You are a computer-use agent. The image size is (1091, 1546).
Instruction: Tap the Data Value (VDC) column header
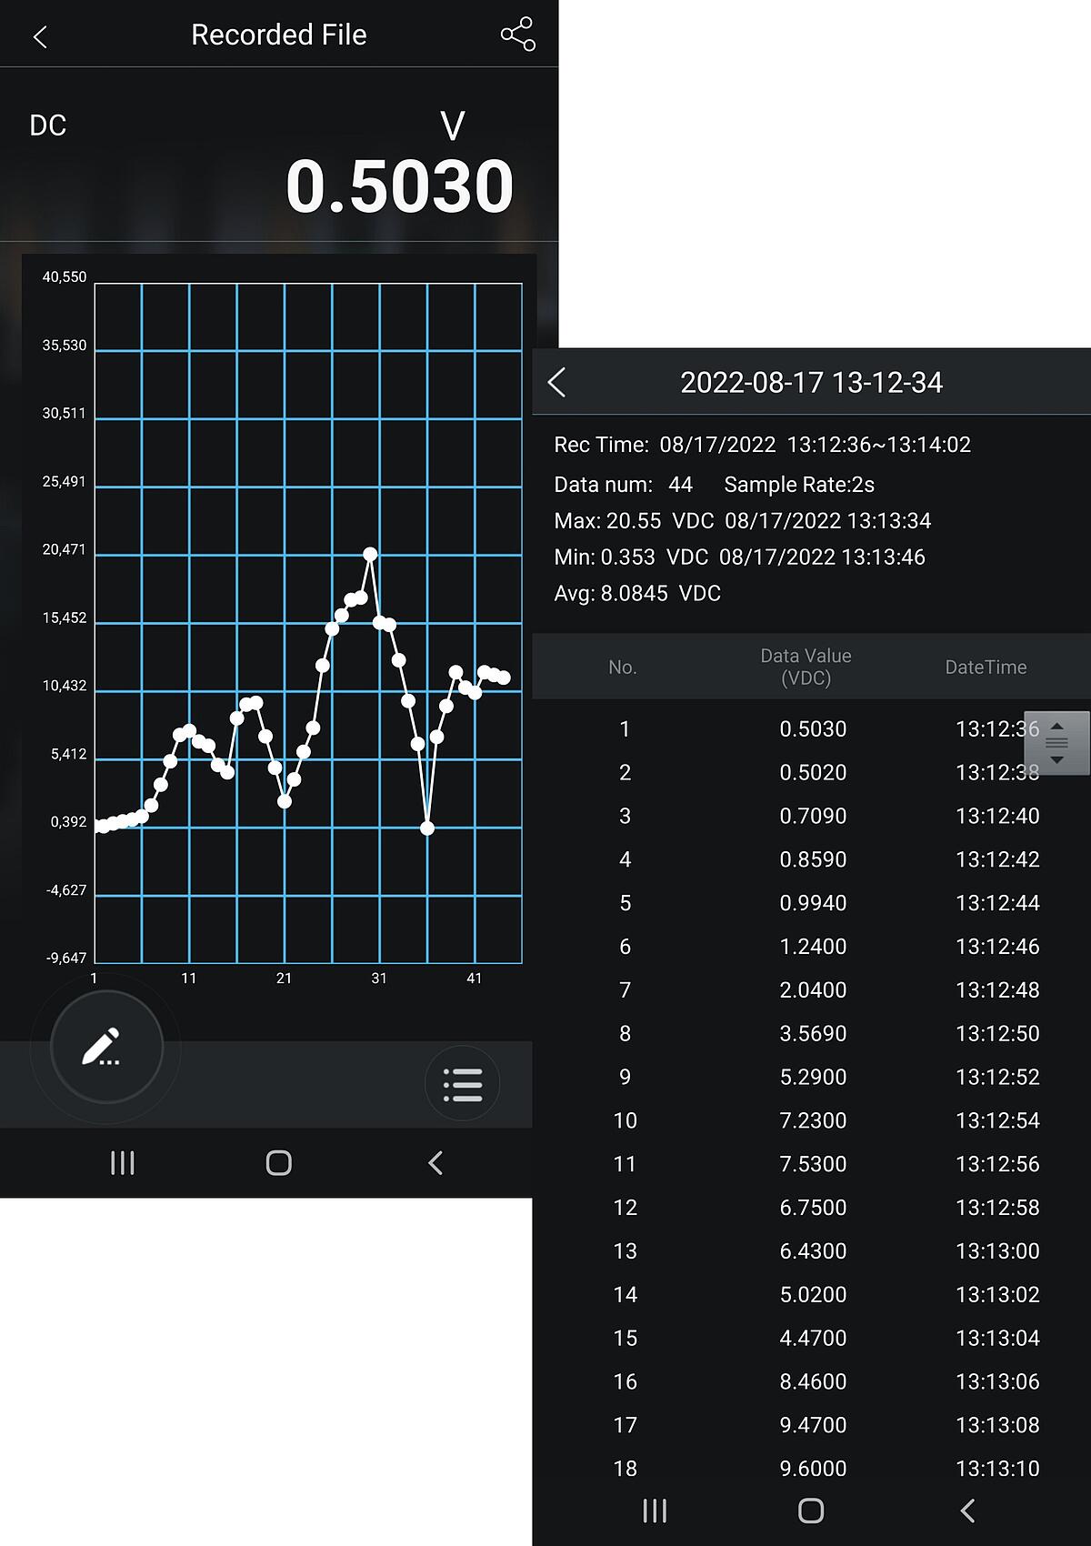tap(806, 667)
